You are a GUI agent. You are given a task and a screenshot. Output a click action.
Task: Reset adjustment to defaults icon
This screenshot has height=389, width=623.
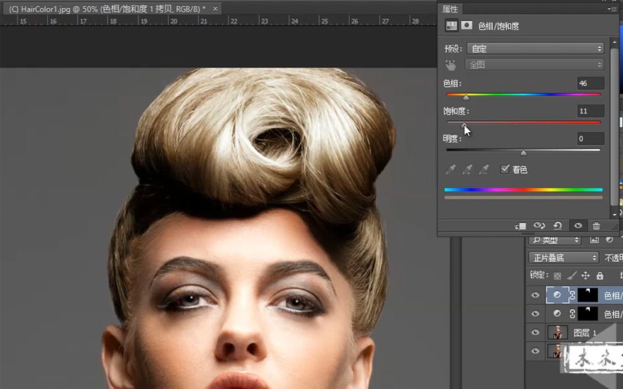tap(558, 226)
